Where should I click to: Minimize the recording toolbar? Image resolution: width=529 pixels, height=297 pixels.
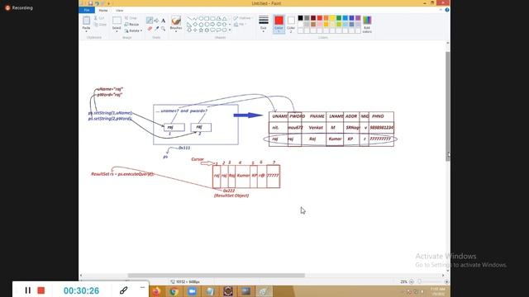click(x=142, y=287)
